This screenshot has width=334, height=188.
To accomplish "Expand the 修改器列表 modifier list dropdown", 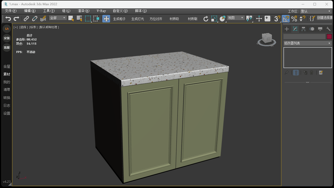I will coord(308,43).
